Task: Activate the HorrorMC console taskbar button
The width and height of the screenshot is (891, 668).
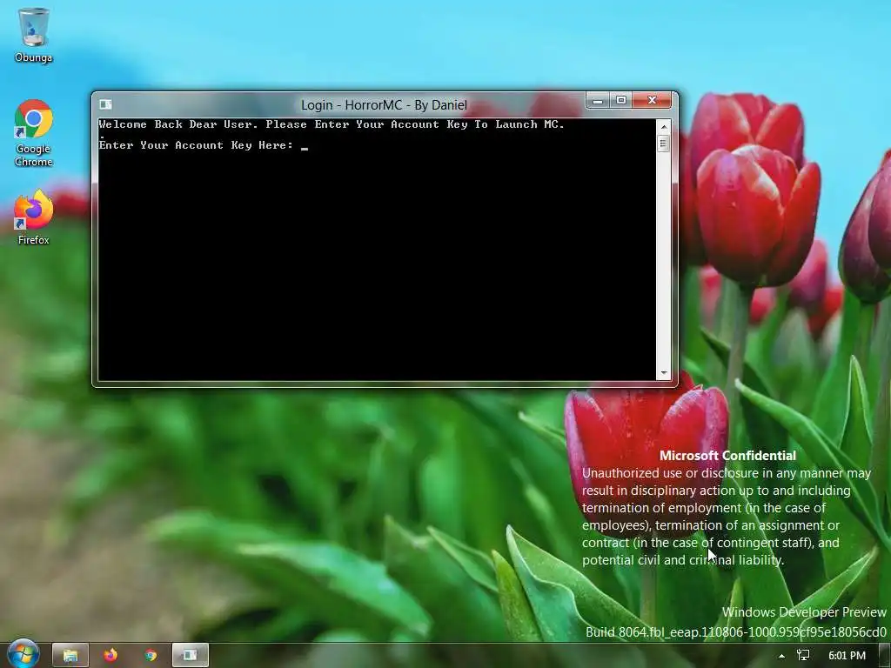Action: click(x=191, y=656)
